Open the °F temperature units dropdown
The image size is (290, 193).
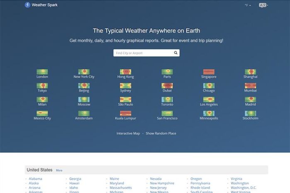pos(248,5)
